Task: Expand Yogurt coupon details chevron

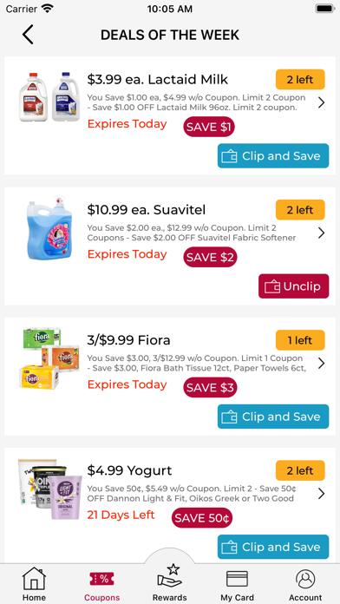Action: [322, 494]
